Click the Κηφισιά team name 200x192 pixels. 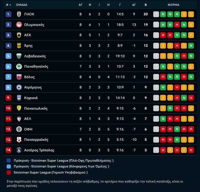[31, 98]
